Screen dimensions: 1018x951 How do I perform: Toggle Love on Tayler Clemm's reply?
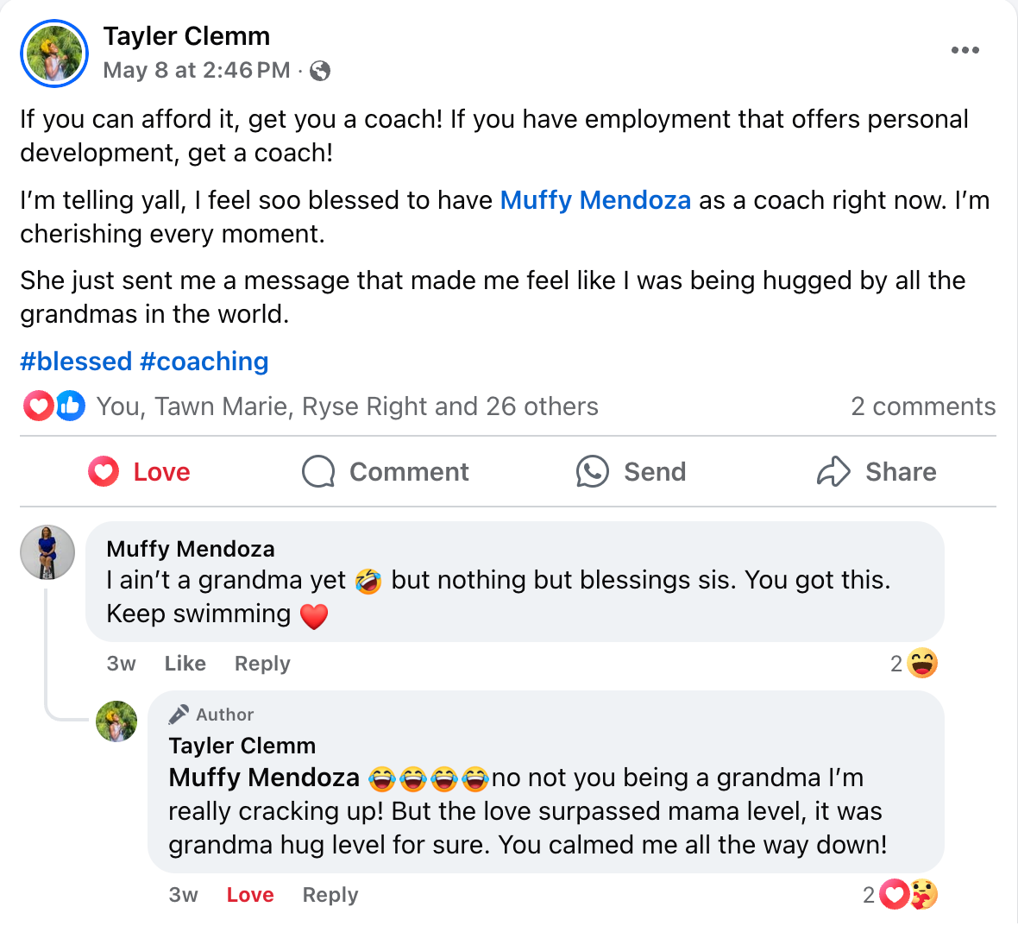pyautogui.click(x=250, y=895)
